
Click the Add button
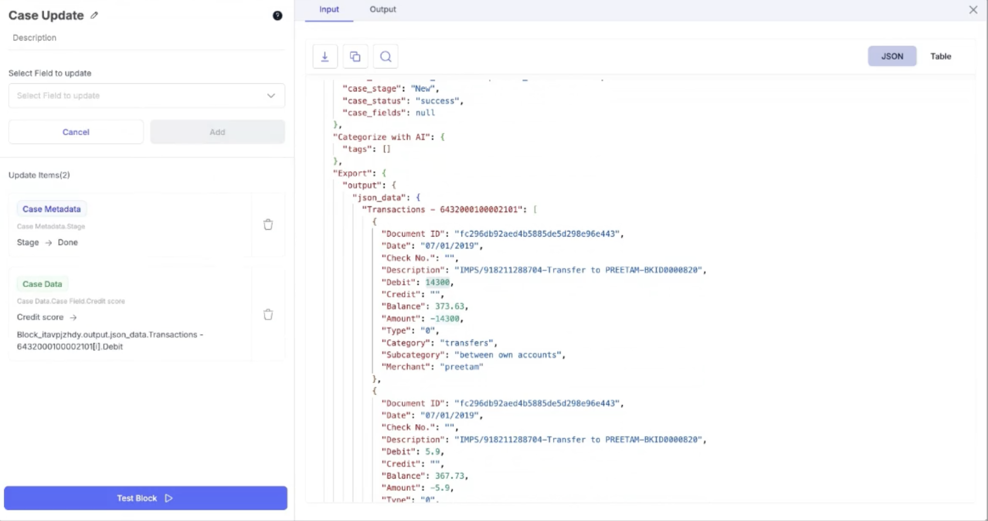click(217, 132)
